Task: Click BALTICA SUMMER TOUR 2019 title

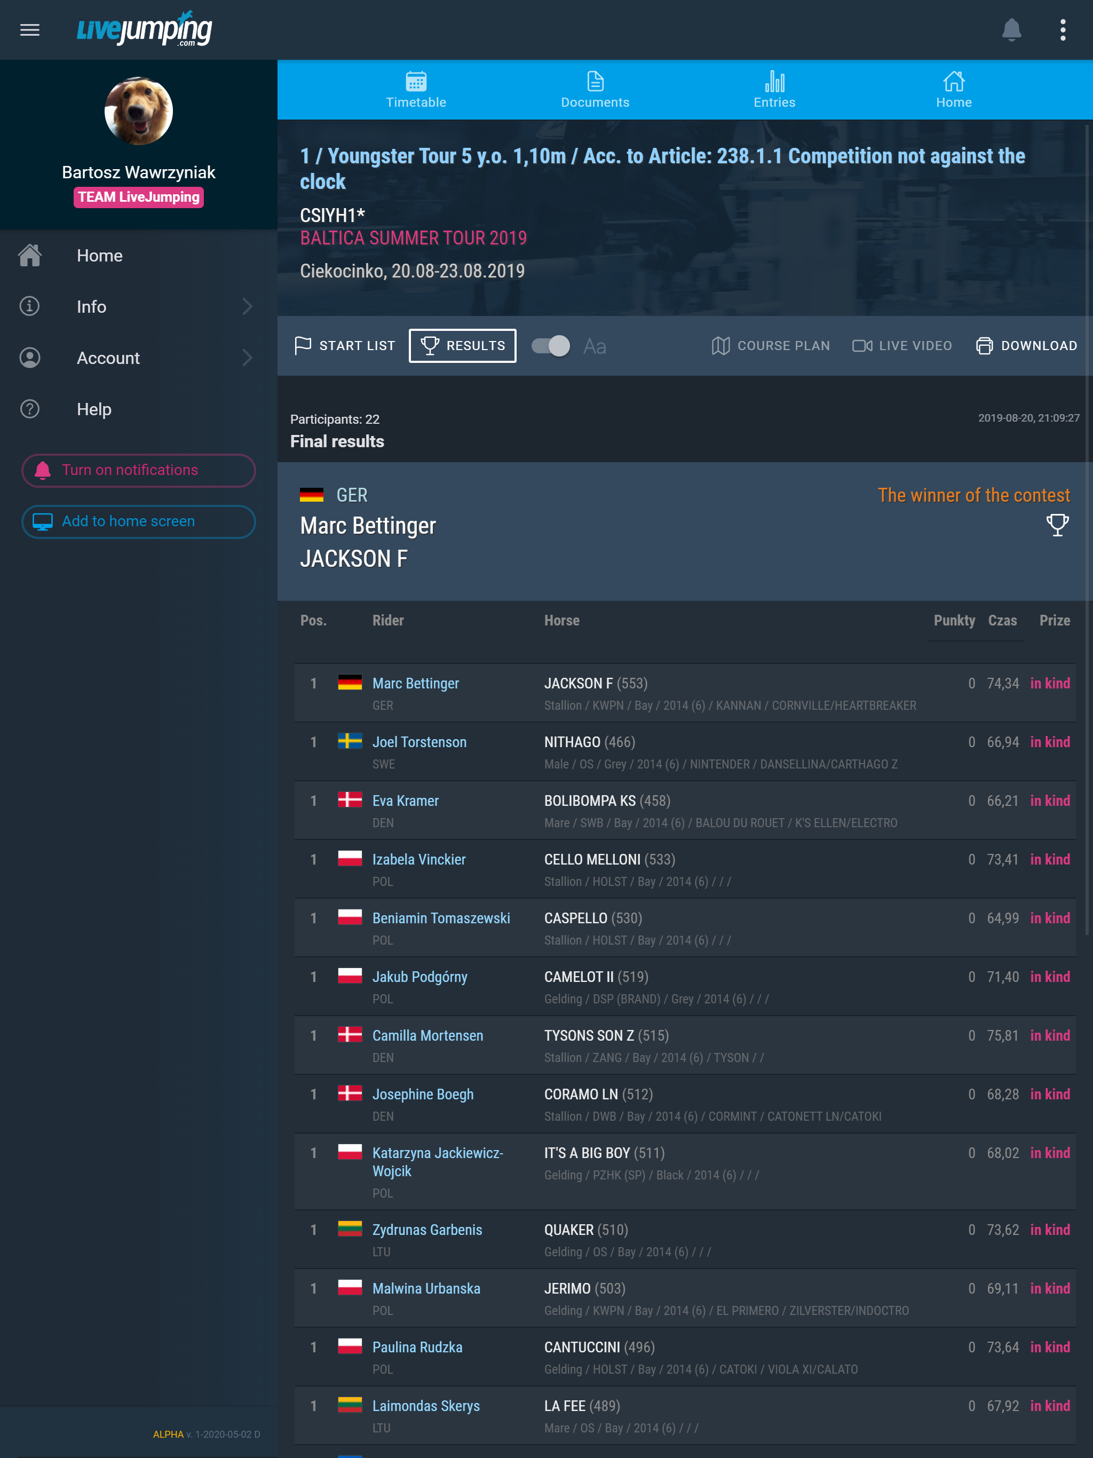Action: (x=413, y=238)
